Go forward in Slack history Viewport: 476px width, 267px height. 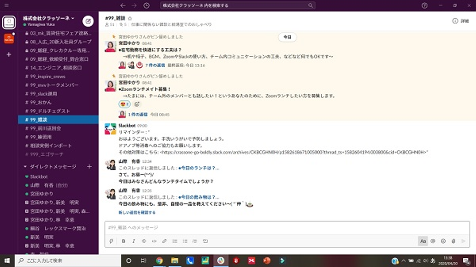[134, 6]
